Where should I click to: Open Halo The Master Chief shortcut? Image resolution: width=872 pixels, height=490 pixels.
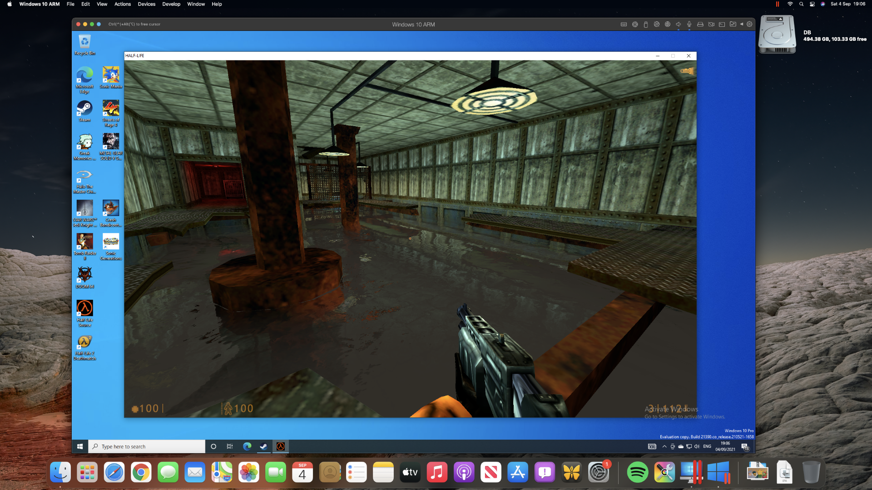pyautogui.click(x=84, y=181)
